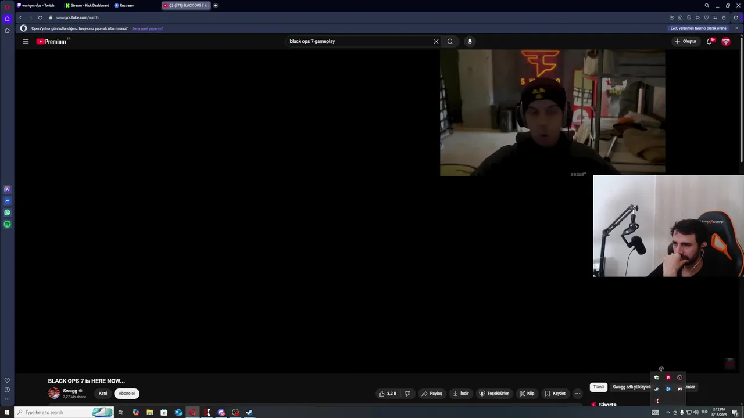Open more actions three-dot menu

pyautogui.click(x=577, y=394)
